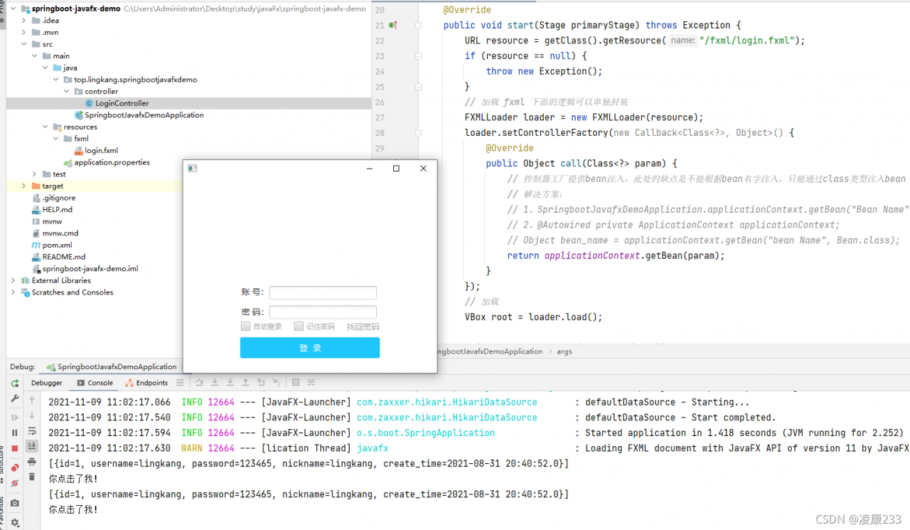View breakpoints icon in debug sidebar
Image resolution: width=910 pixels, height=530 pixels.
(14, 467)
